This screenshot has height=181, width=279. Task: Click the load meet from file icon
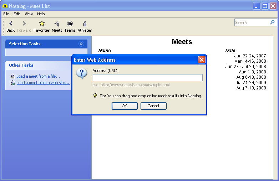[12, 76]
